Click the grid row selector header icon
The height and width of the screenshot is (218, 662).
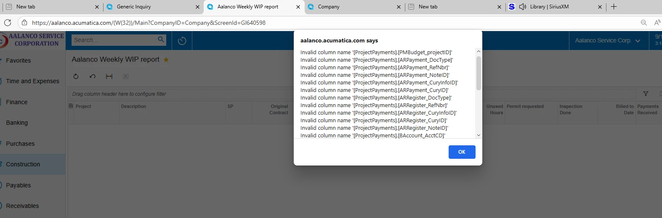click(71, 106)
